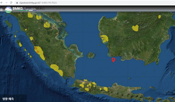Image resolution: width=175 pixels, height=102 pixels.
Task: Select small yellow zone in northeast Kalimantan
Action: tap(160, 17)
